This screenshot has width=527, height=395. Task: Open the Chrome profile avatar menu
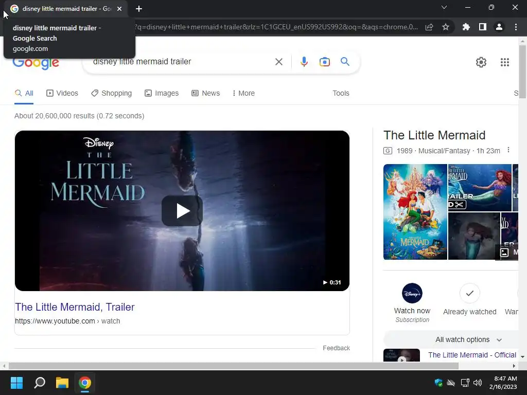pos(499,27)
